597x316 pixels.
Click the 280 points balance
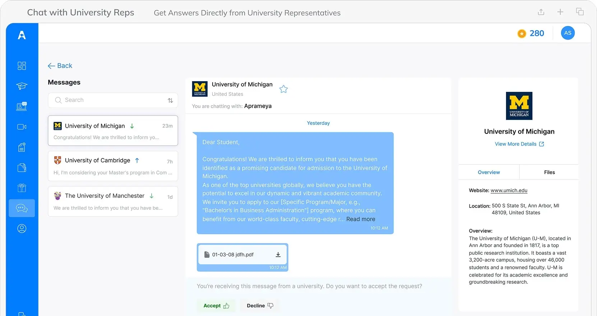pos(537,33)
